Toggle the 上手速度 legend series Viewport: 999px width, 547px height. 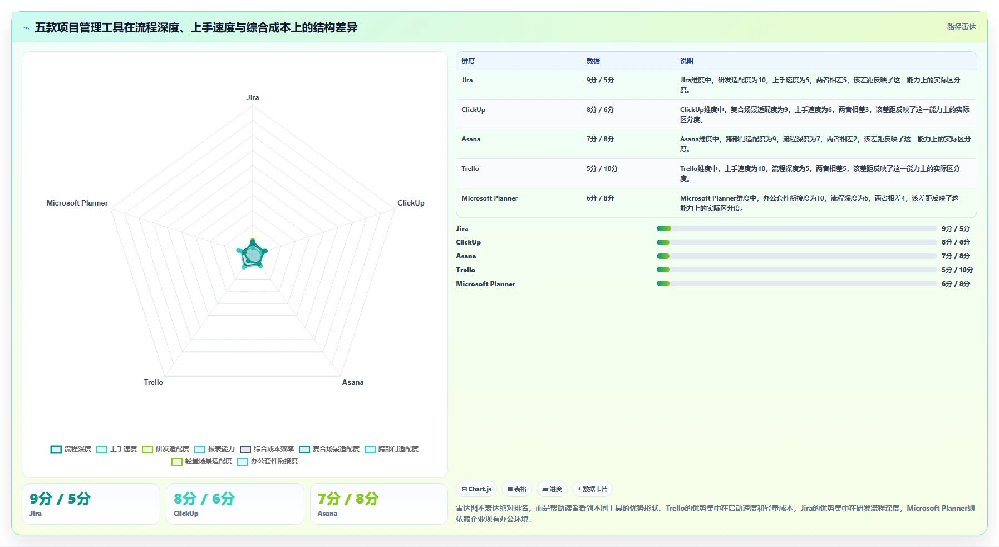116,450
